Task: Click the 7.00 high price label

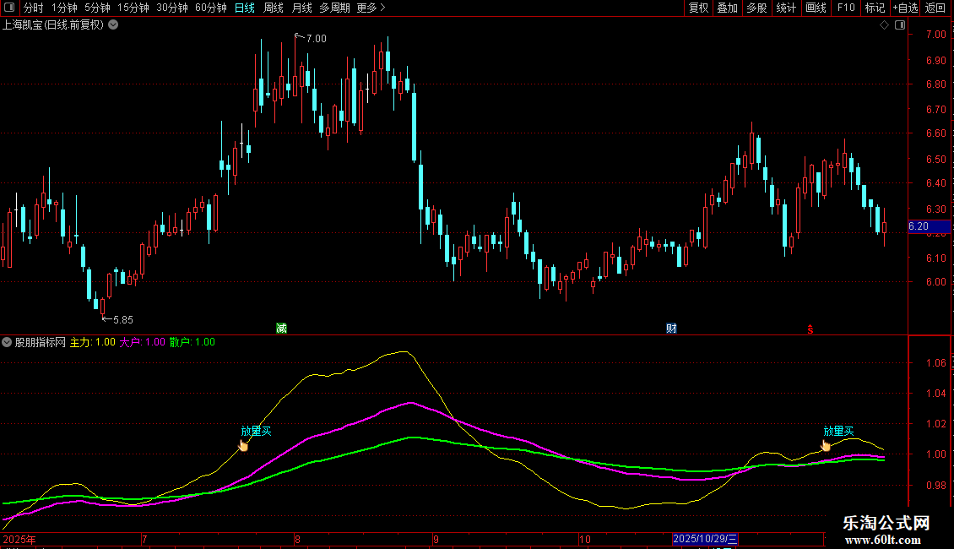Action: point(317,38)
